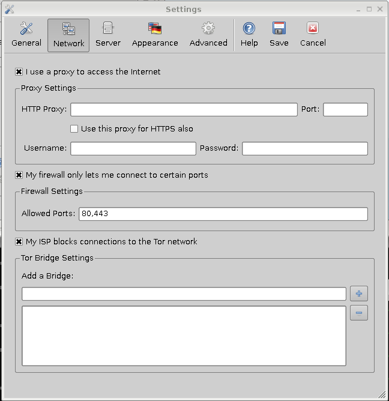Click the proxy Port field
Screen dimensions: 389x401
click(x=346, y=109)
